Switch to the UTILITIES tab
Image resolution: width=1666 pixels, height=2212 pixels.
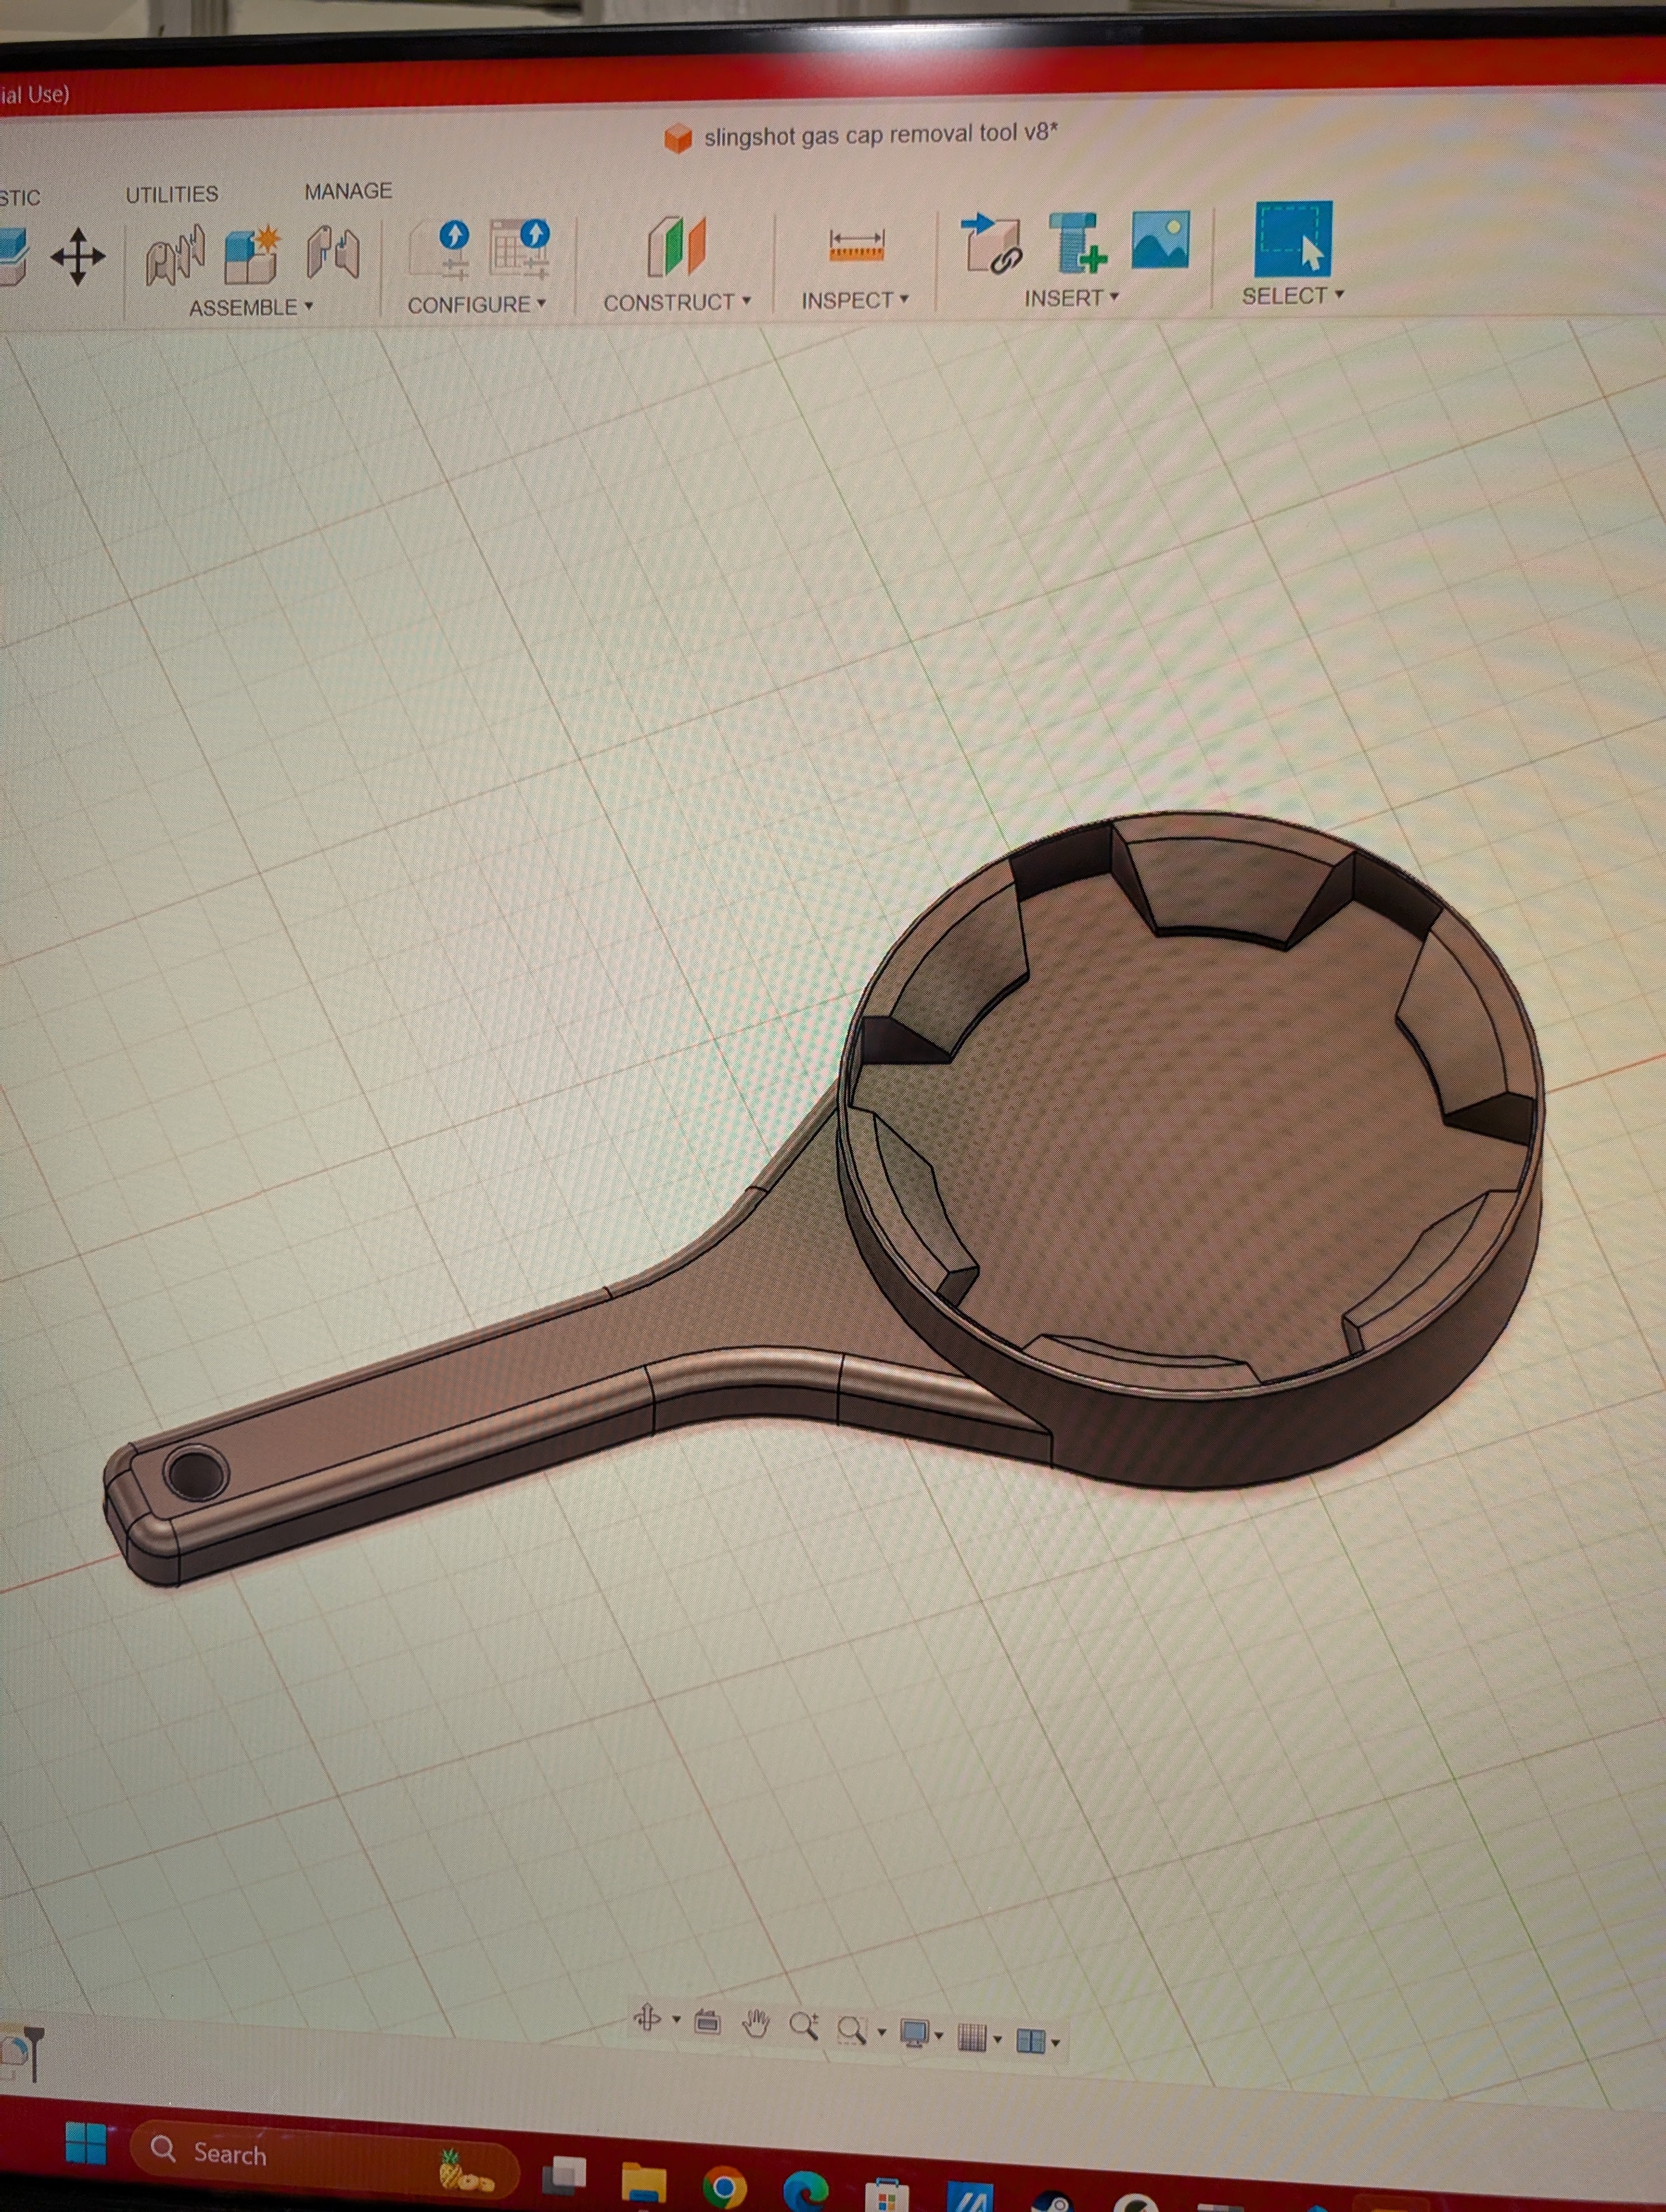(x=172, y=194)
